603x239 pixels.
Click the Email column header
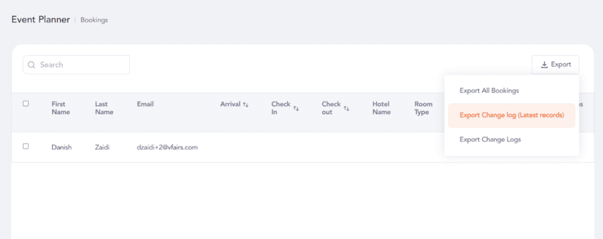[145, 104]
